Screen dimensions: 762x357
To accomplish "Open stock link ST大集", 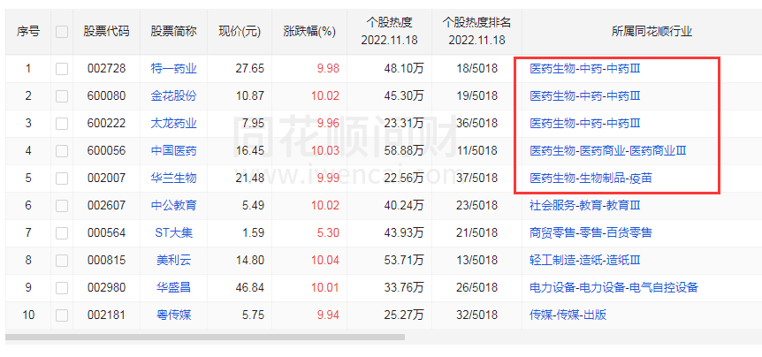I will [x=173, y=232].
